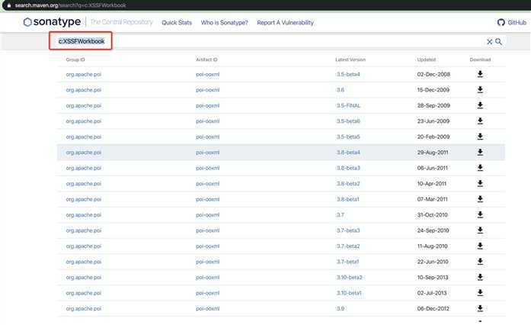
Task: Open Who is Sonatype? page
Action: tap(224, 22)
